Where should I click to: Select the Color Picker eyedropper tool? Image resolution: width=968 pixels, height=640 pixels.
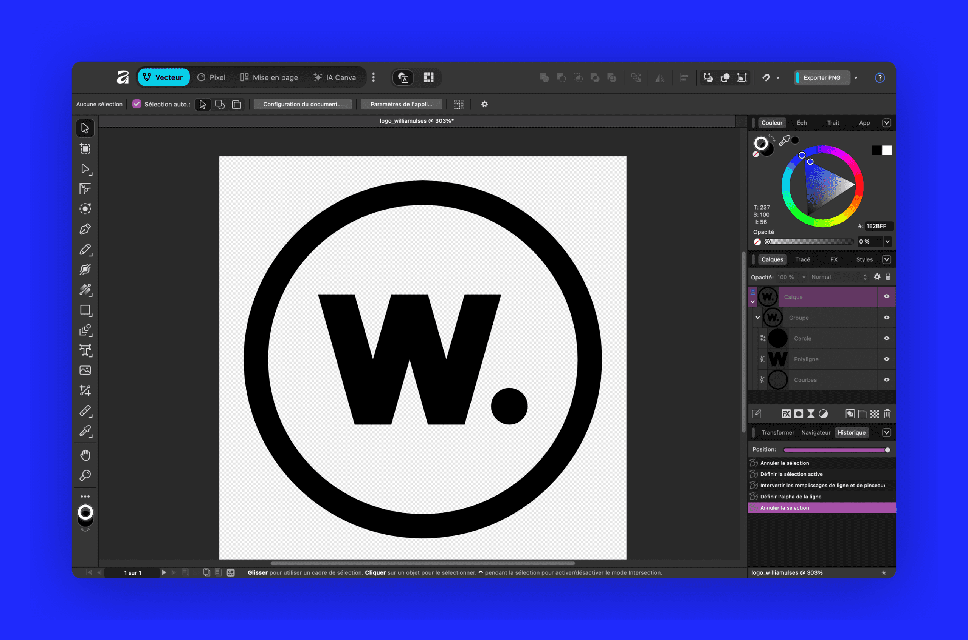(85, 431)
